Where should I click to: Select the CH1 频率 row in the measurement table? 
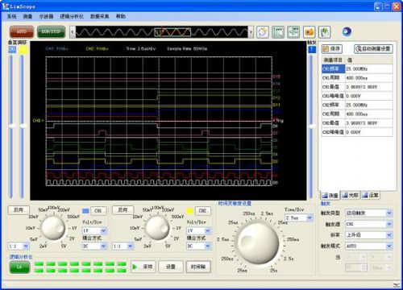coord(357,69)
